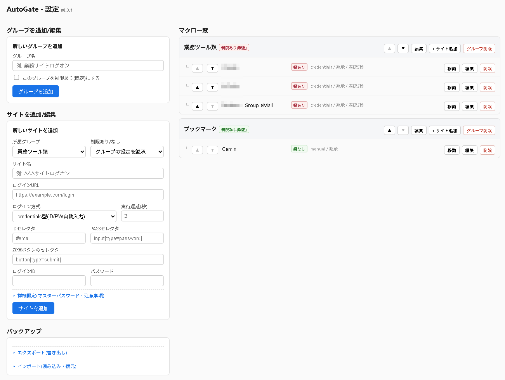Focus the パスワード input field
This screenshot has height=380, width=505.
click(x=127, y=281)
